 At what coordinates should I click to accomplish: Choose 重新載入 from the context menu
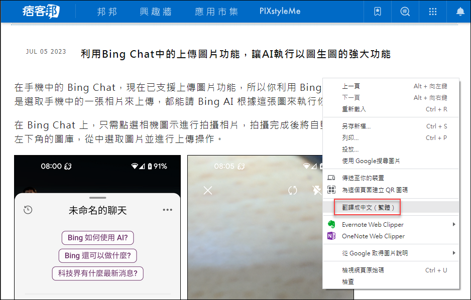(x=391, y=109)
